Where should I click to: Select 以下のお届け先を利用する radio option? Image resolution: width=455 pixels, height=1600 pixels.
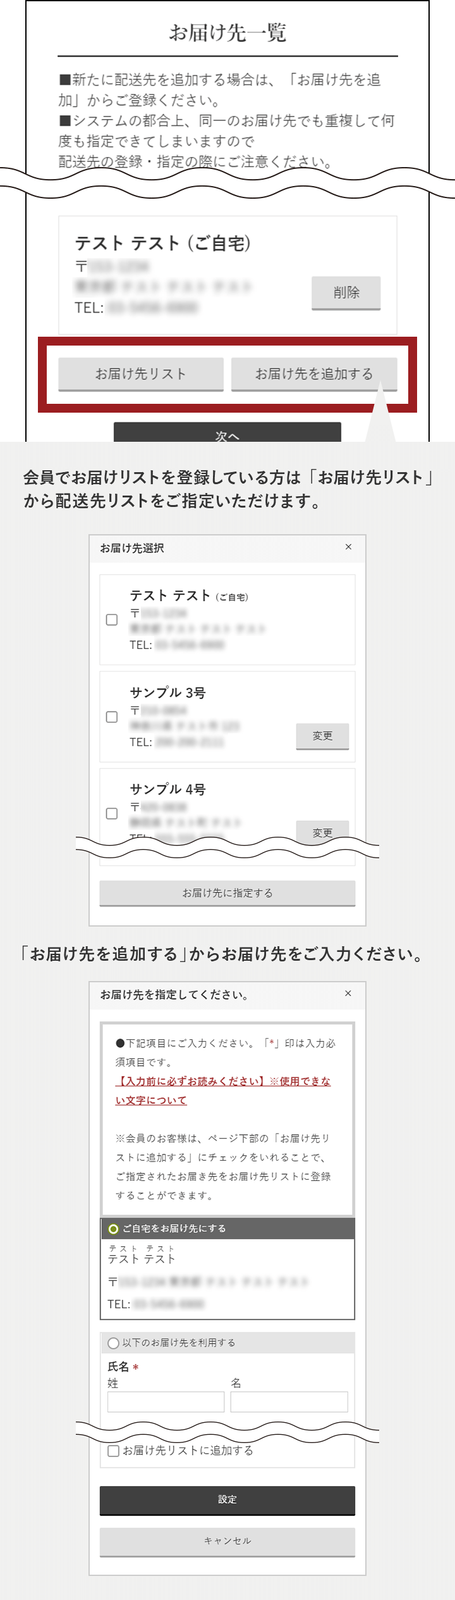click(114, 1342)
